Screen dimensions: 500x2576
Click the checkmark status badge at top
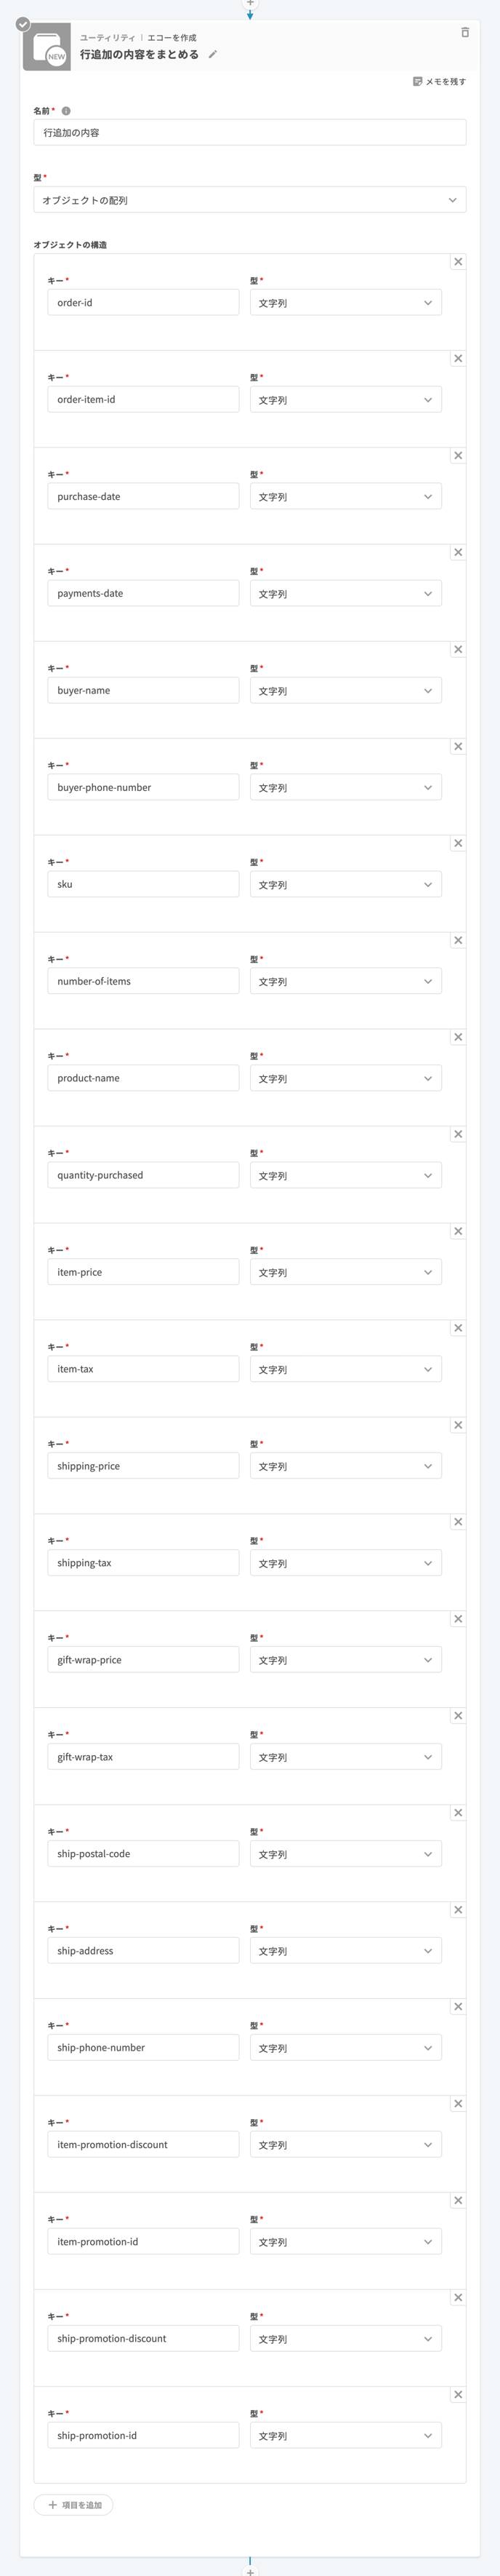(x=23, y=24)
